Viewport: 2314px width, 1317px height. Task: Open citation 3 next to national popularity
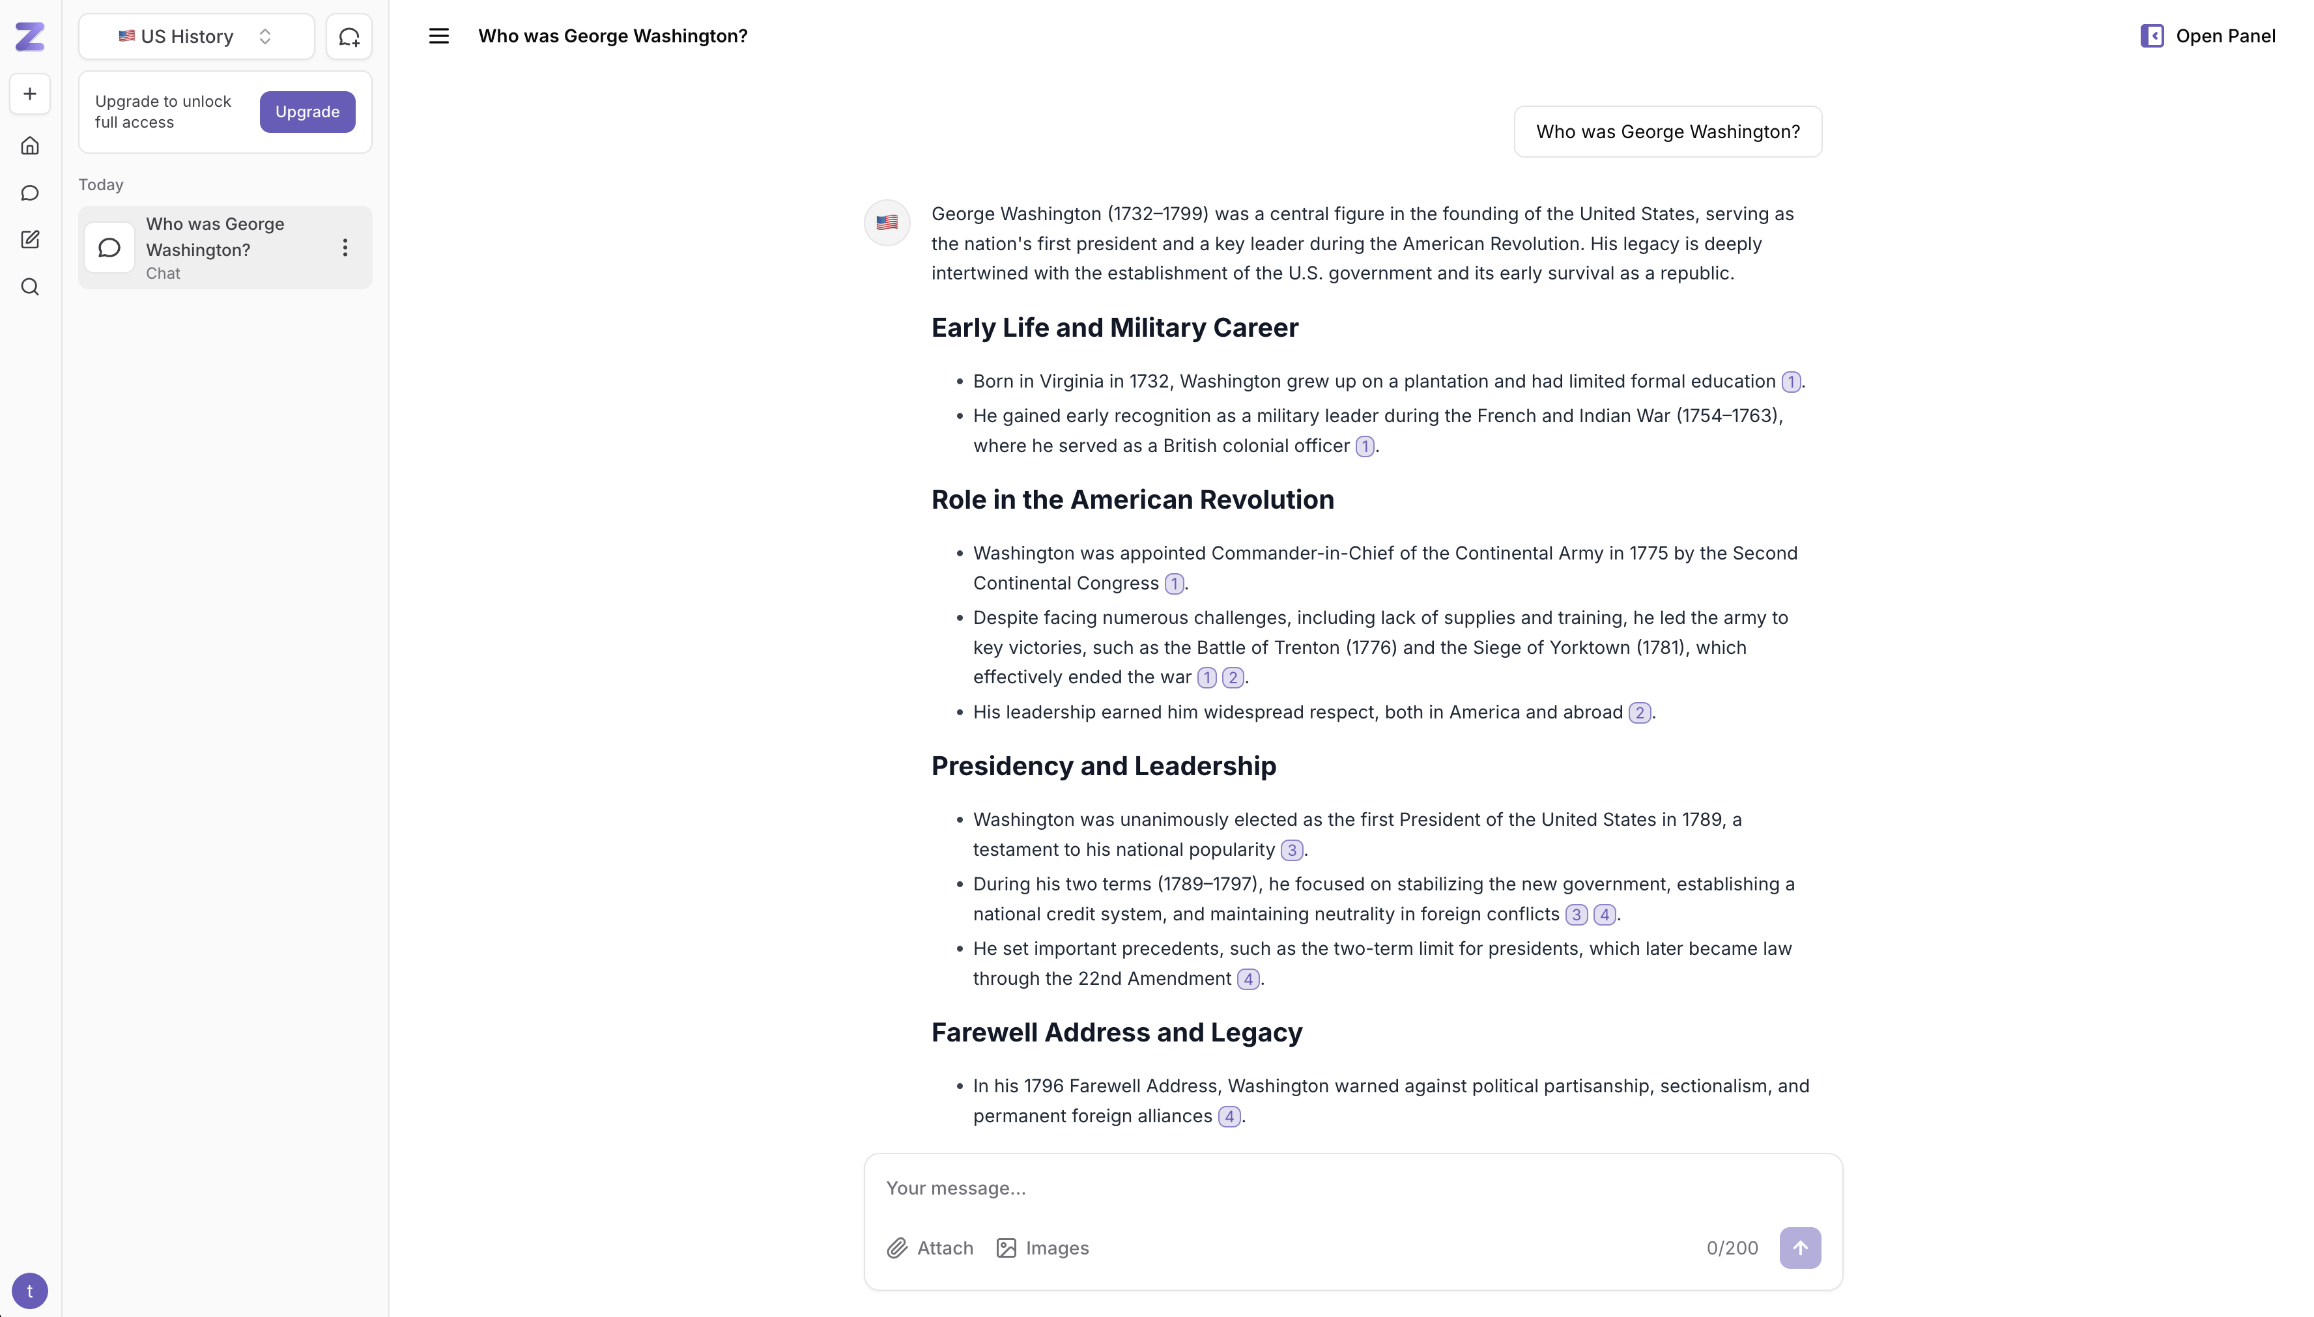[x=1291, y=849]
